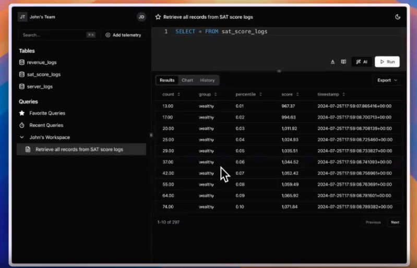Click count cell 13.00

[x=168, y=106]
